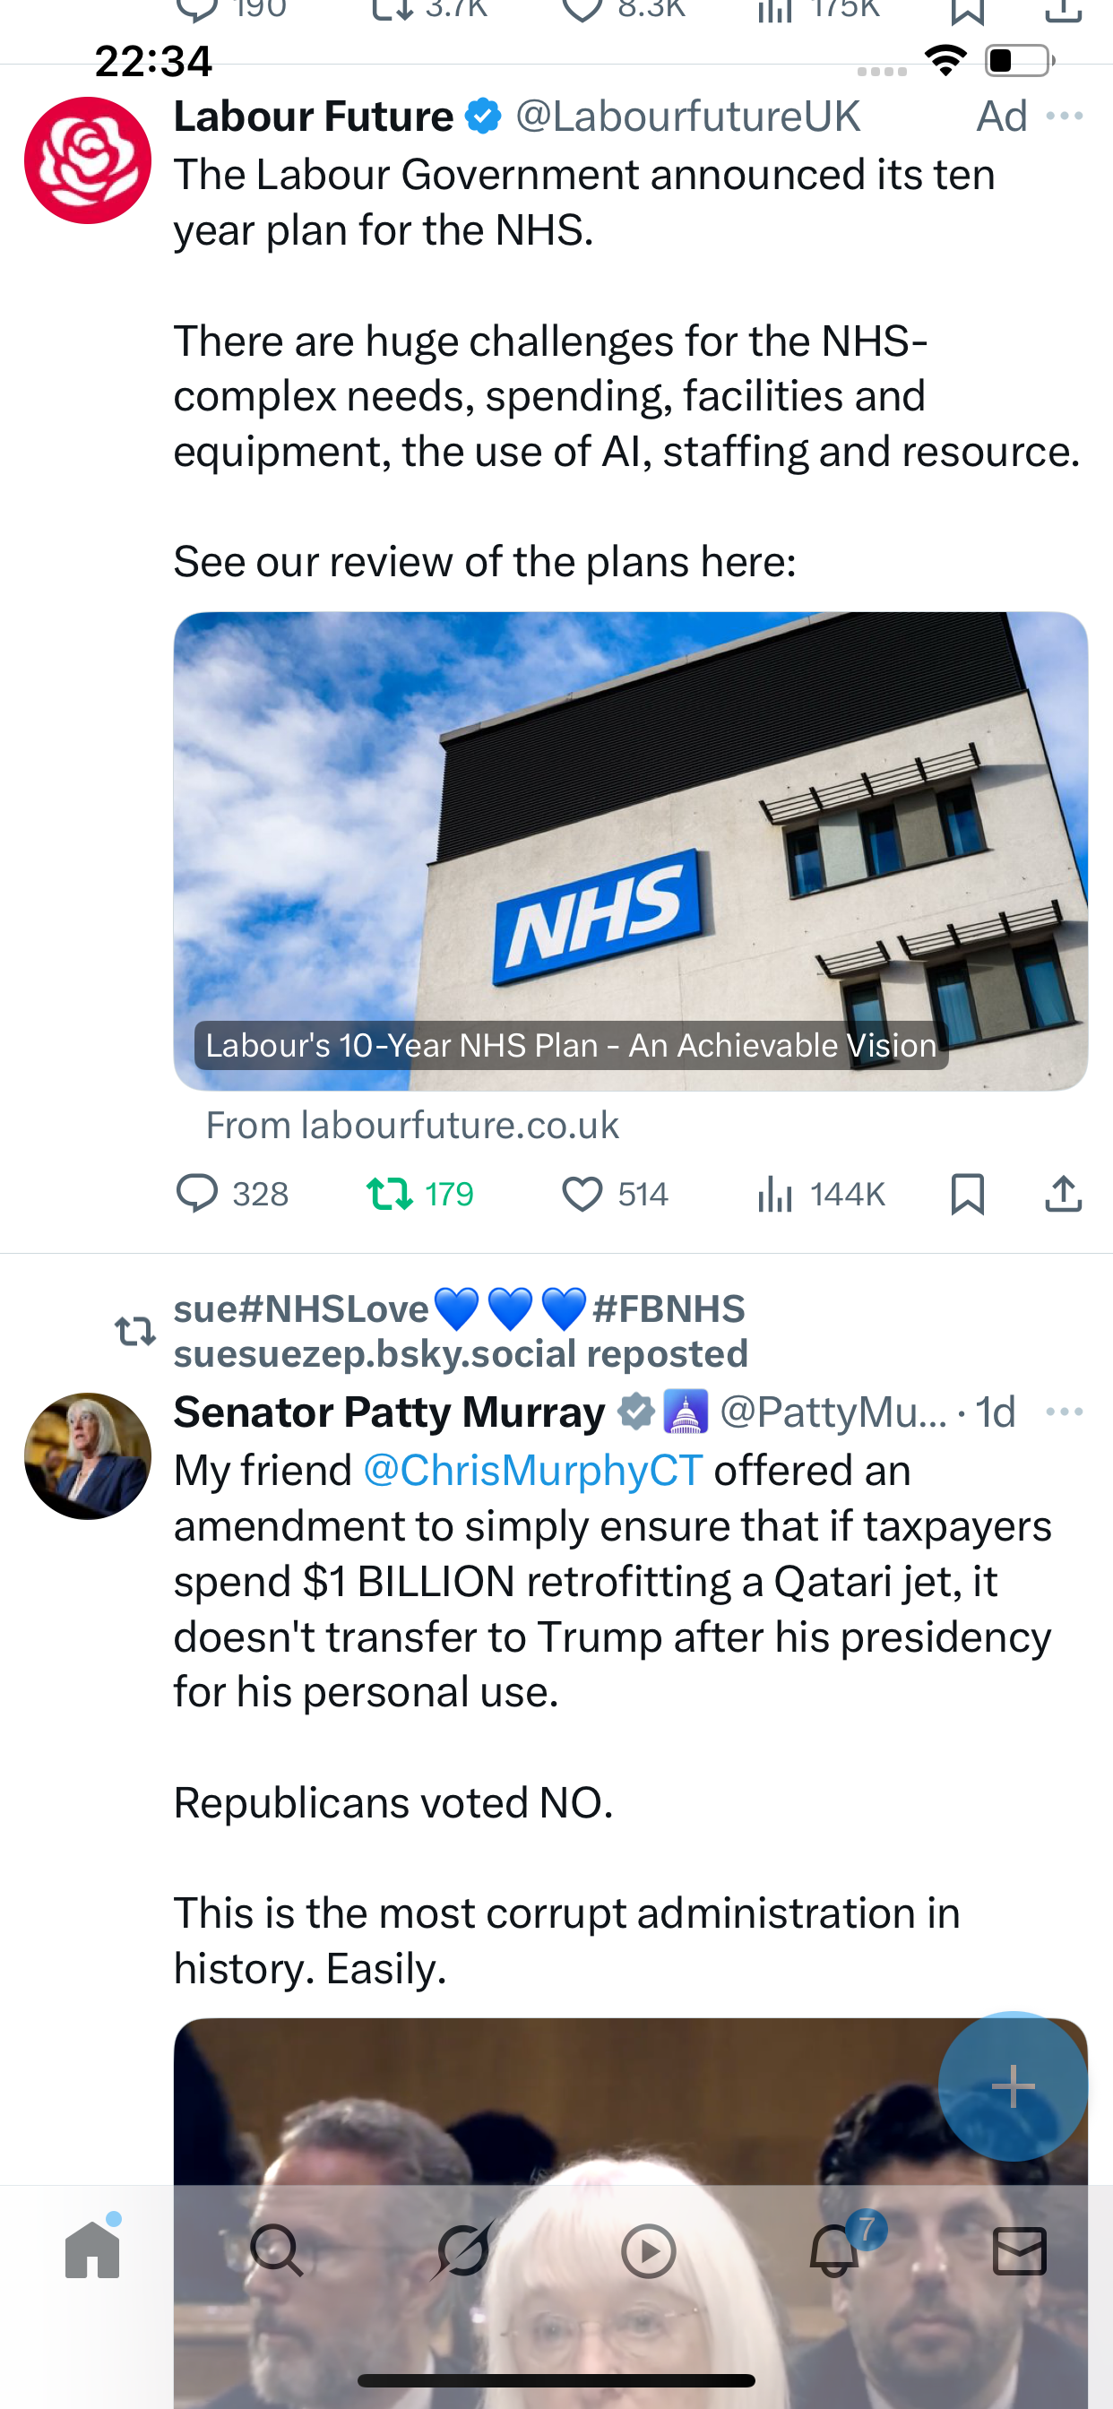This screenshot has width=1113, height=2409.
Task: Open Notifications with 7 badge
Action: tap(834, 2251)
